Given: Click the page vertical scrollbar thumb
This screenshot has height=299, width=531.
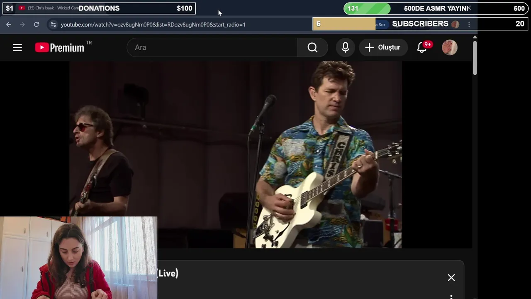Looking at the screenshot, I should [x=475, y=58].
